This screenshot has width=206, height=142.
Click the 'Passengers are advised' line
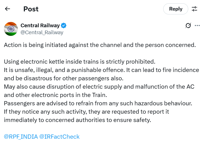(98, 103)
